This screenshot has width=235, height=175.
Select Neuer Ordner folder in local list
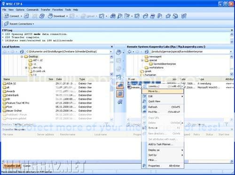pyautogui.click(x=14, y=111)
